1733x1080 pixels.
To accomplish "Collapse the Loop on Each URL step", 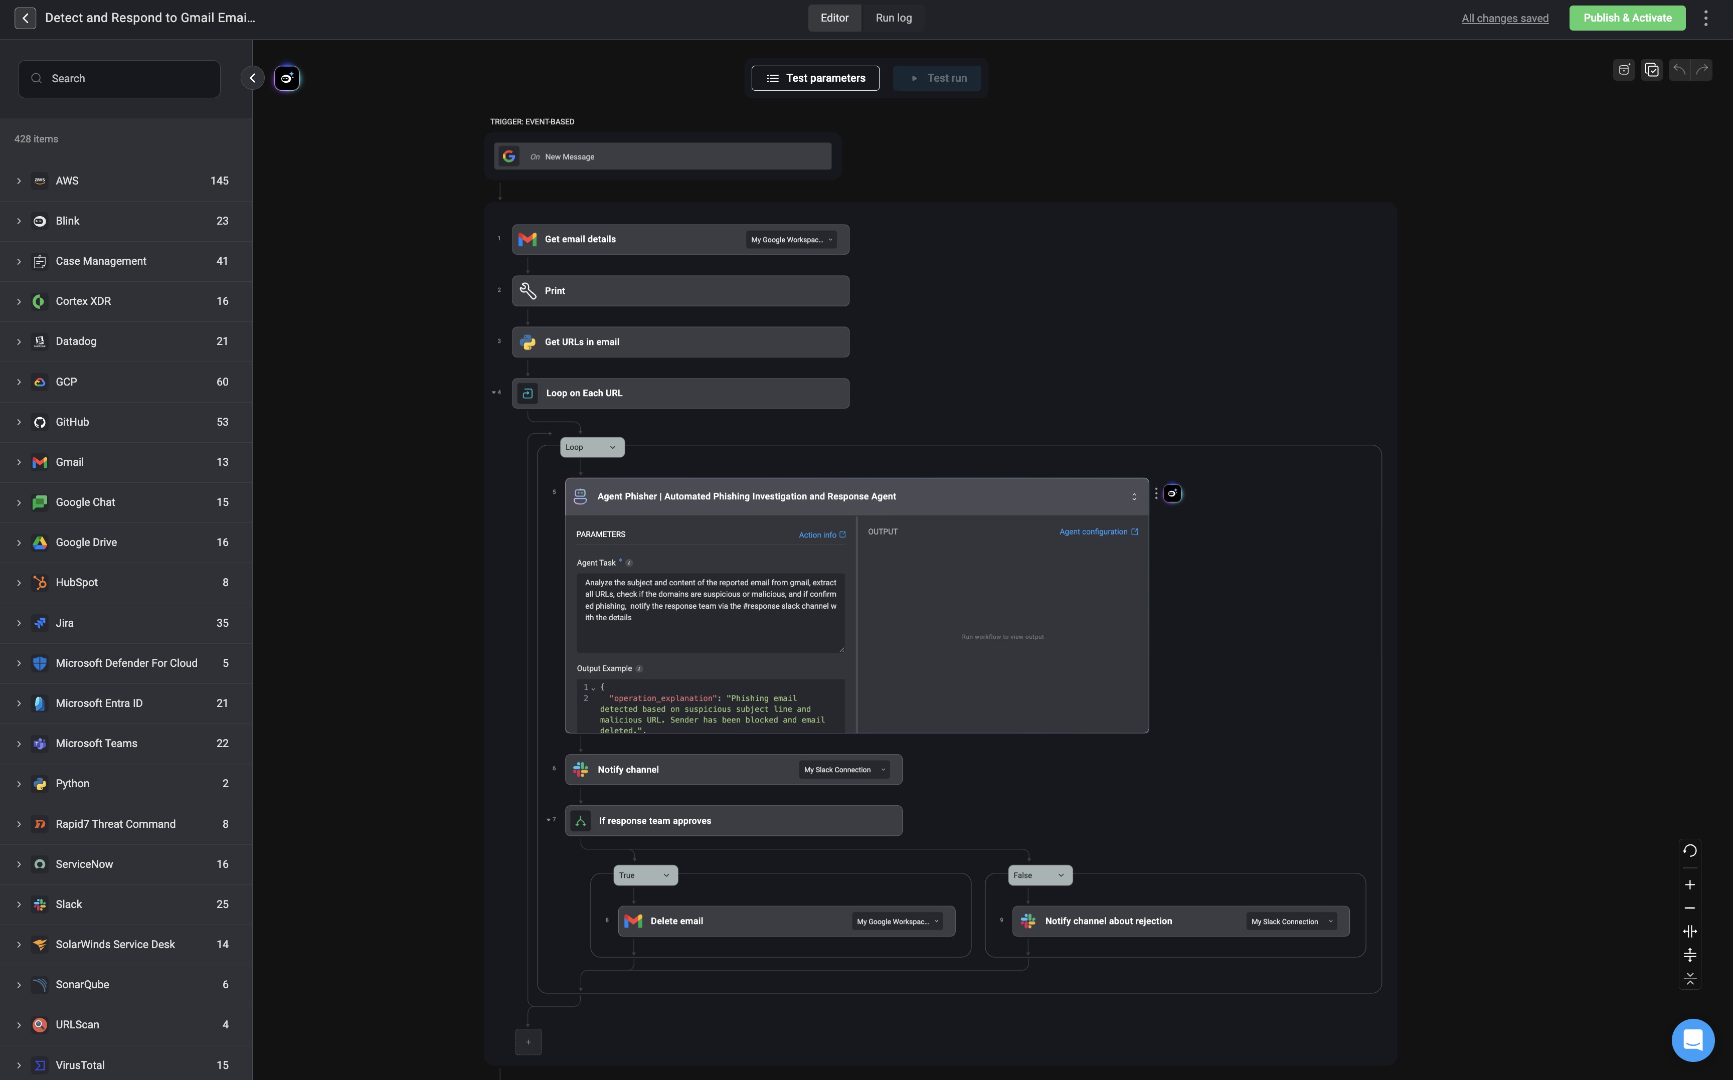I will pyautogui.click(x=493, y=392).
